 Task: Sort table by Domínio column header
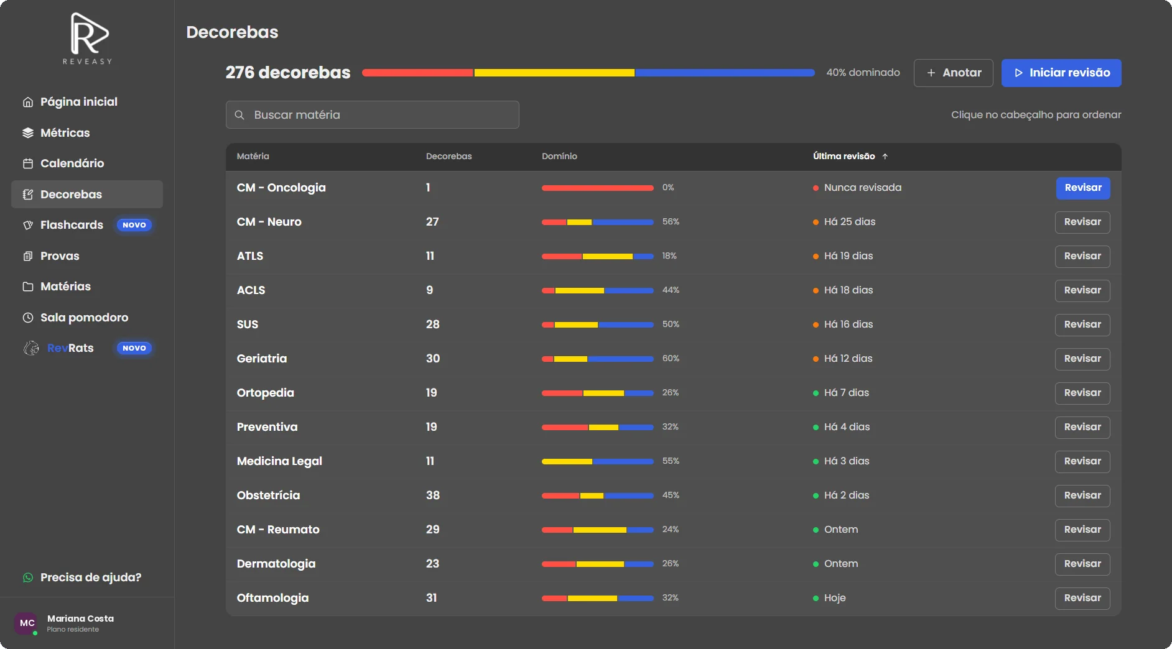click(x=559, y=157)
